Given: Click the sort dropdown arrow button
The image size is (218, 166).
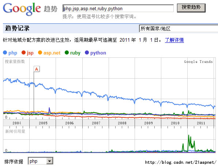Looking at the screenshot, I should (50, 161).
